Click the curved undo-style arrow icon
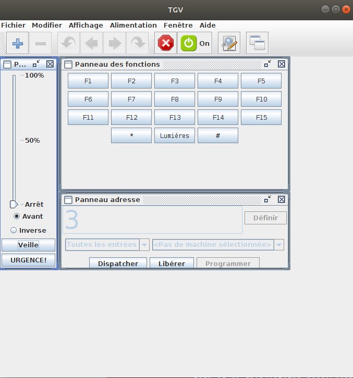Viewport: 353px width, 378px height. coord(68,43)
